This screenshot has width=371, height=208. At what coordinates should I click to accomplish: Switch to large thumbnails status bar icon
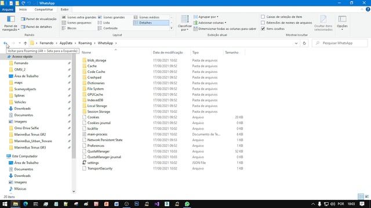(x=367, y=196)
